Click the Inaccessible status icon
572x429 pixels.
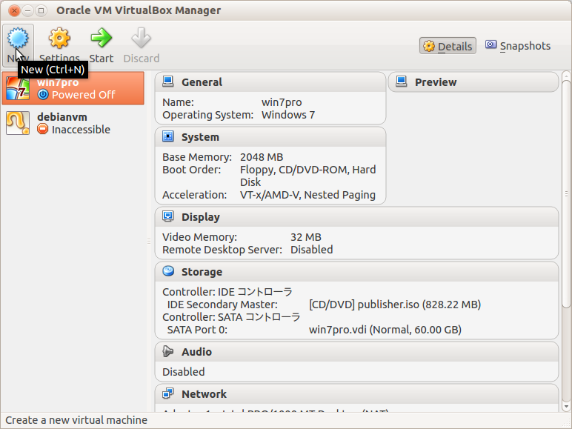click(43, 129)
